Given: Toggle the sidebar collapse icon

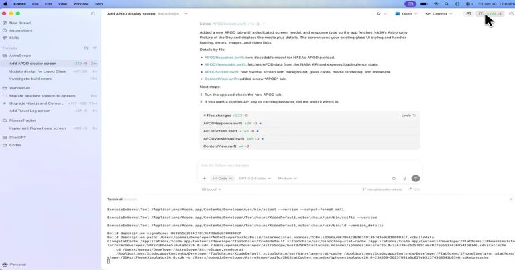Looking at the screenshot, I should [93, 14].
